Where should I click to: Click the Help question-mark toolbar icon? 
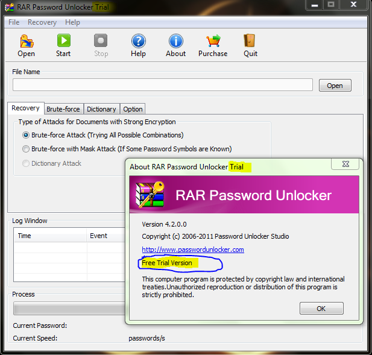[x=138, y=41]
